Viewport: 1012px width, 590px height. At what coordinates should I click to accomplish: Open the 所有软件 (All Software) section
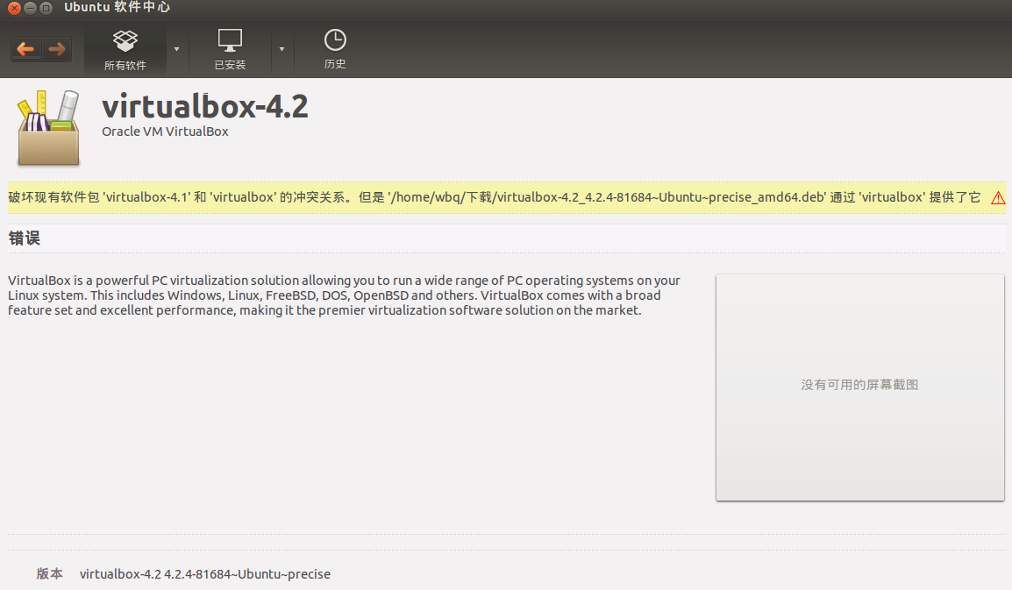(x=125, y=50)
